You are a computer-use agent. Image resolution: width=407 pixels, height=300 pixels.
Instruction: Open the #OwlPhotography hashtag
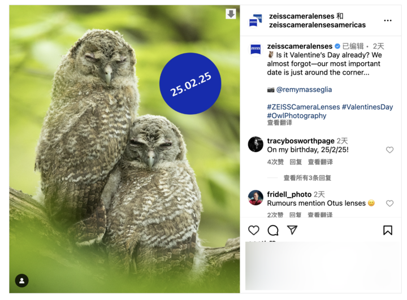point(297,115)
